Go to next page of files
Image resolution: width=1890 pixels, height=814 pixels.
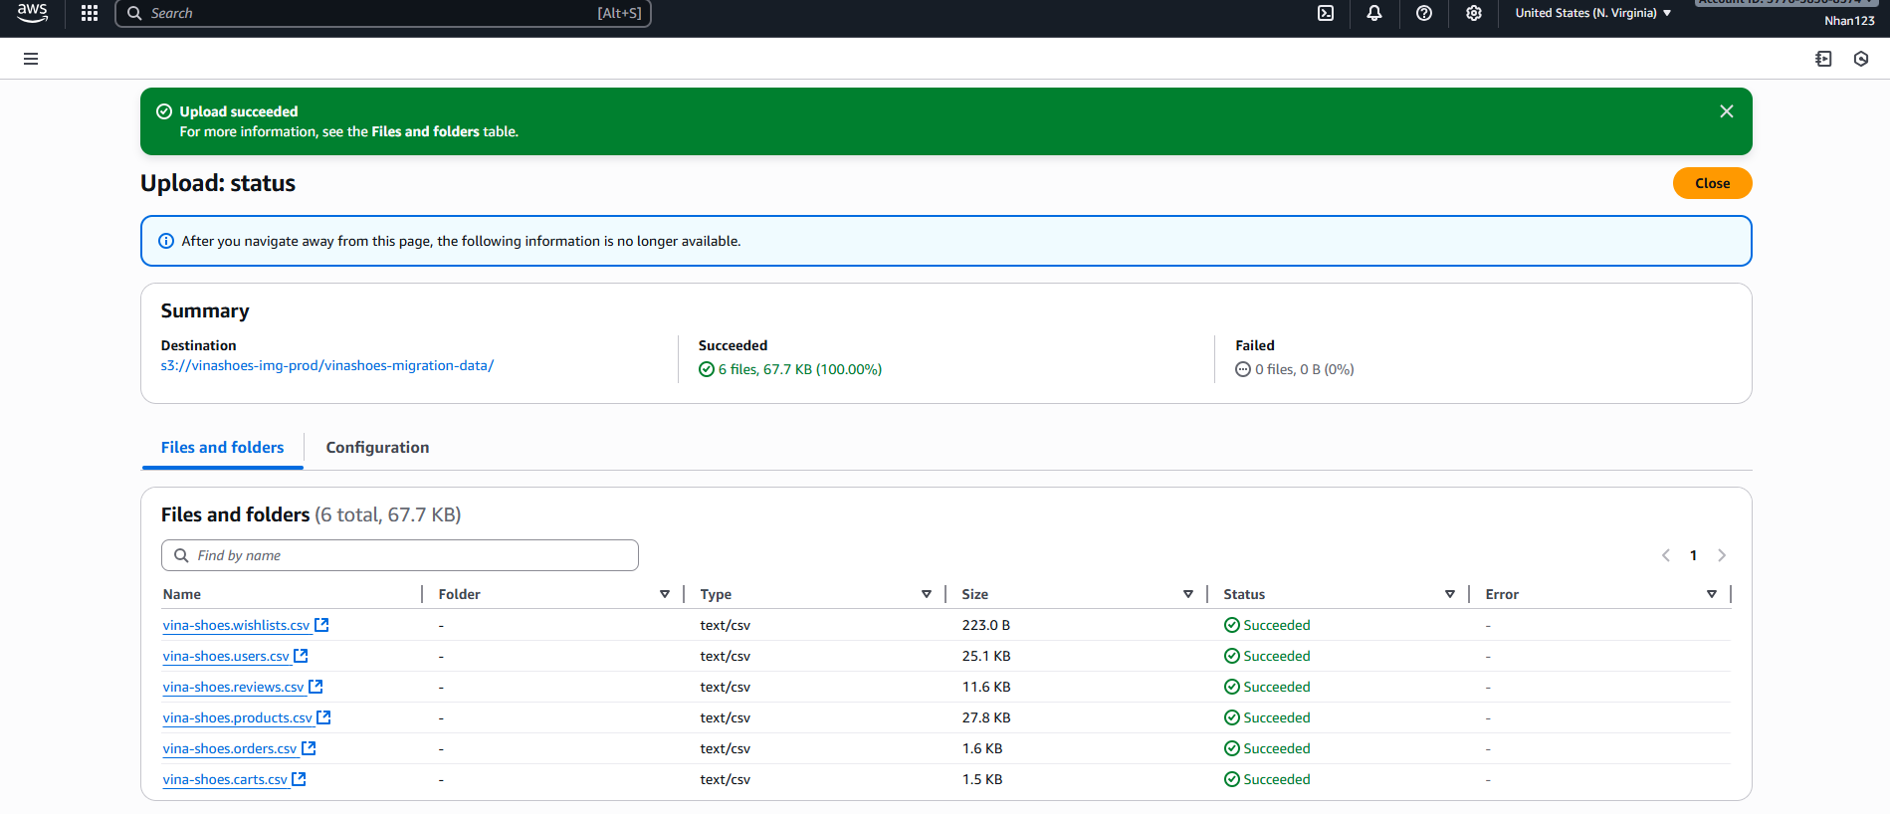(1722, 555)
